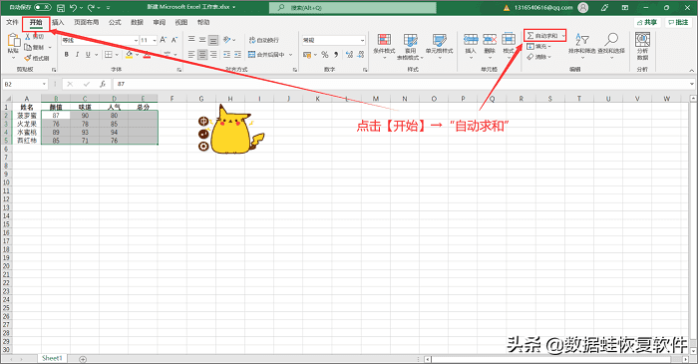Click the Format Painter brush icon
Image resolution: width=698 pixels, height=364 pixels.
click(28, 58)
